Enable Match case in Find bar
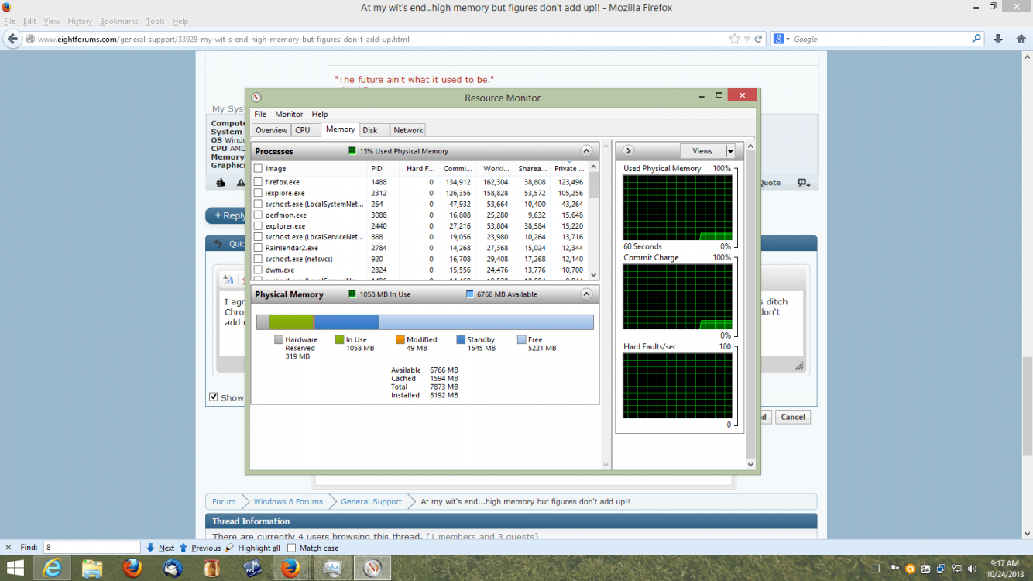Screen dimensions: 1033x581 (292, 548)
